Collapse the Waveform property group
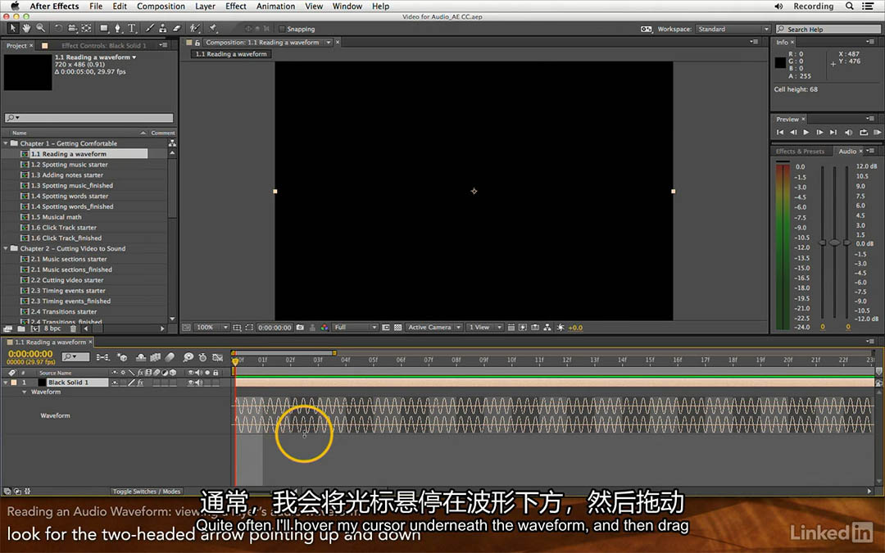 (25, 392)
